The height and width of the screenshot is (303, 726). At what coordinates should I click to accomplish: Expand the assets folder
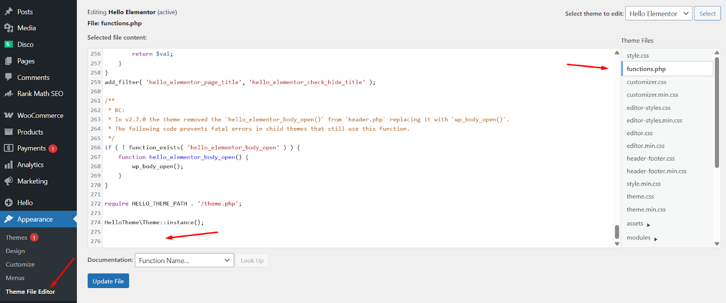[638, 224]
